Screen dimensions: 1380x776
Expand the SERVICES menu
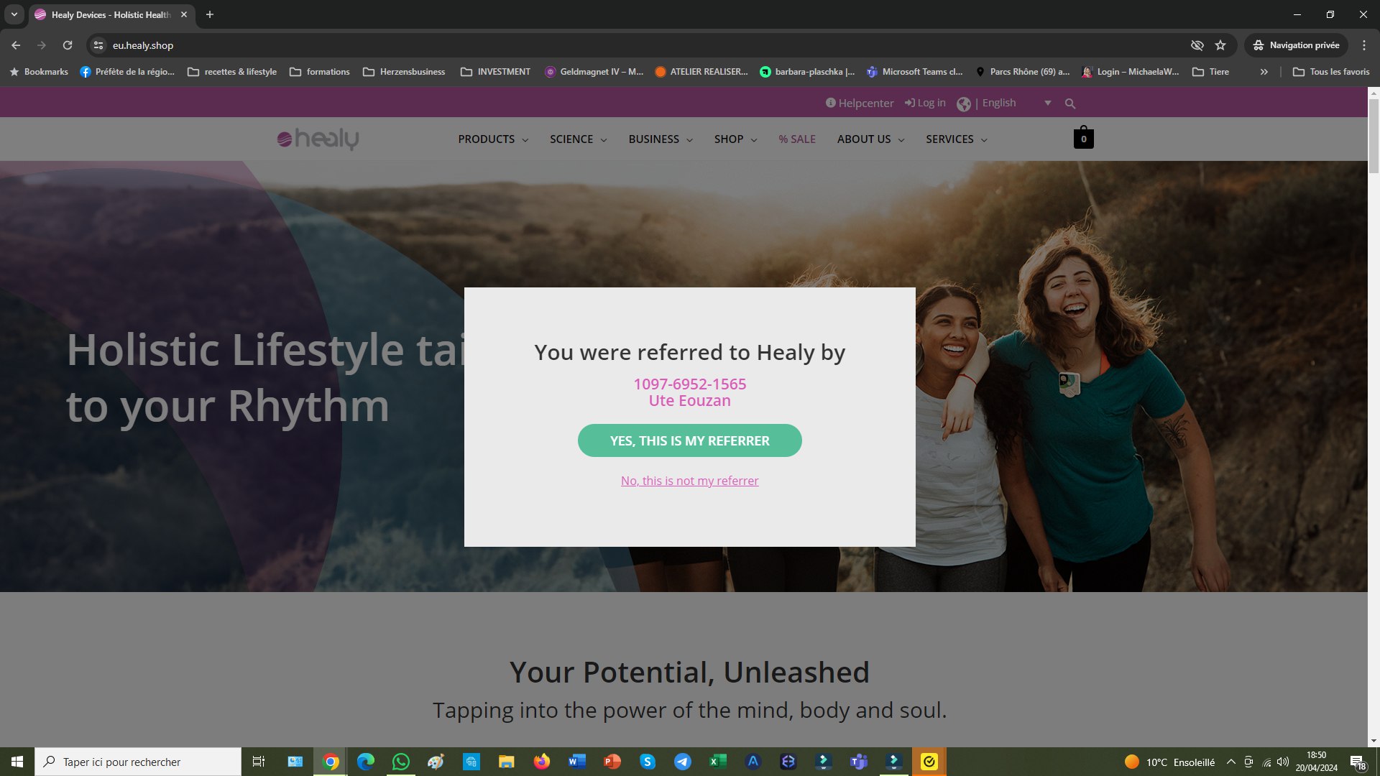[957, 139]
